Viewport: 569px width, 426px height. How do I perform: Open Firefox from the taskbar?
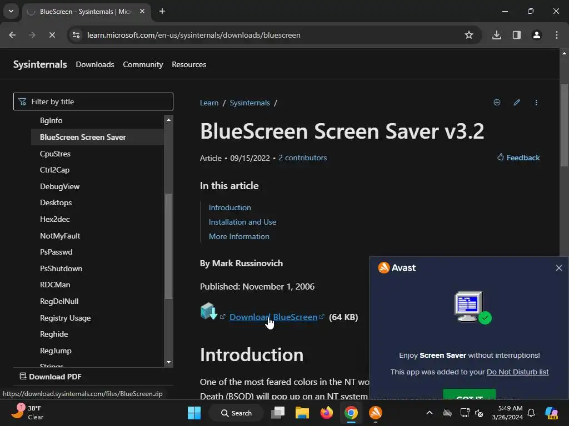[x=327, y=413]
